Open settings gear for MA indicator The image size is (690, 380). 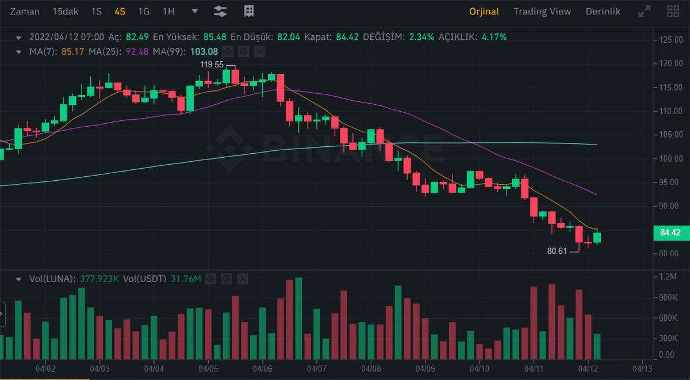(244, 52)
